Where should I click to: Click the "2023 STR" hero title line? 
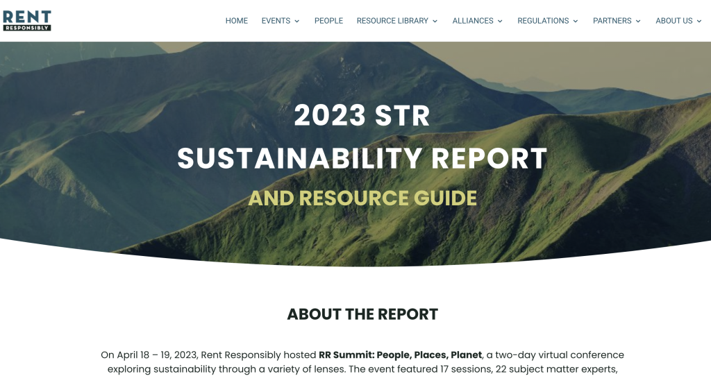[x=362, y=116]
